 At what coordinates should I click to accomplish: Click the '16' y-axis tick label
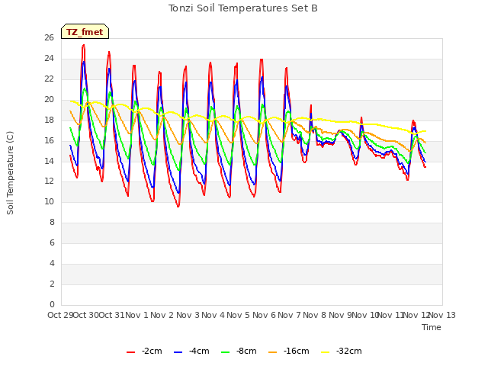pos(49,140)
